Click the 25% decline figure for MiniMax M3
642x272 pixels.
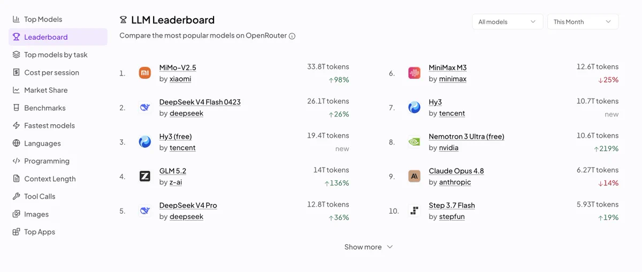point(608,80)
